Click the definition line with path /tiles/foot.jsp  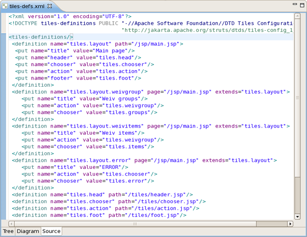pos(99,215)
